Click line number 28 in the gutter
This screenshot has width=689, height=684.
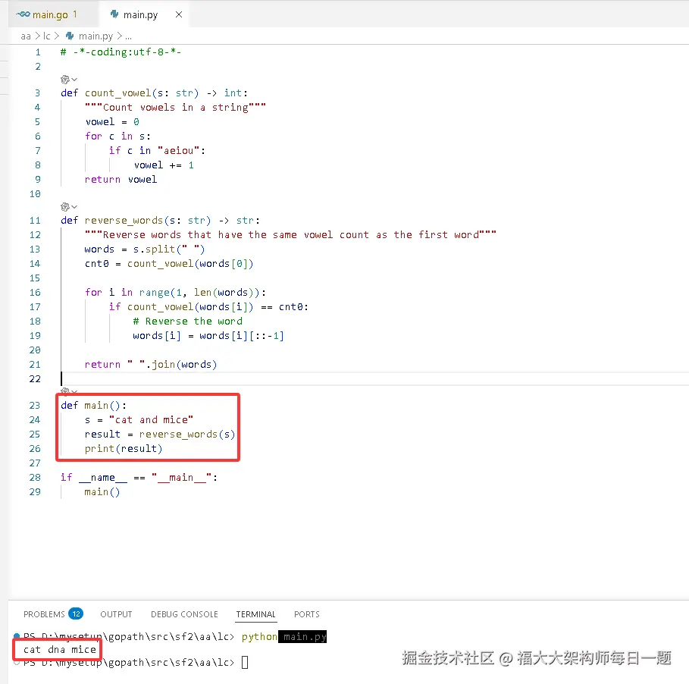pyautogui.click(x=35, y=478)
